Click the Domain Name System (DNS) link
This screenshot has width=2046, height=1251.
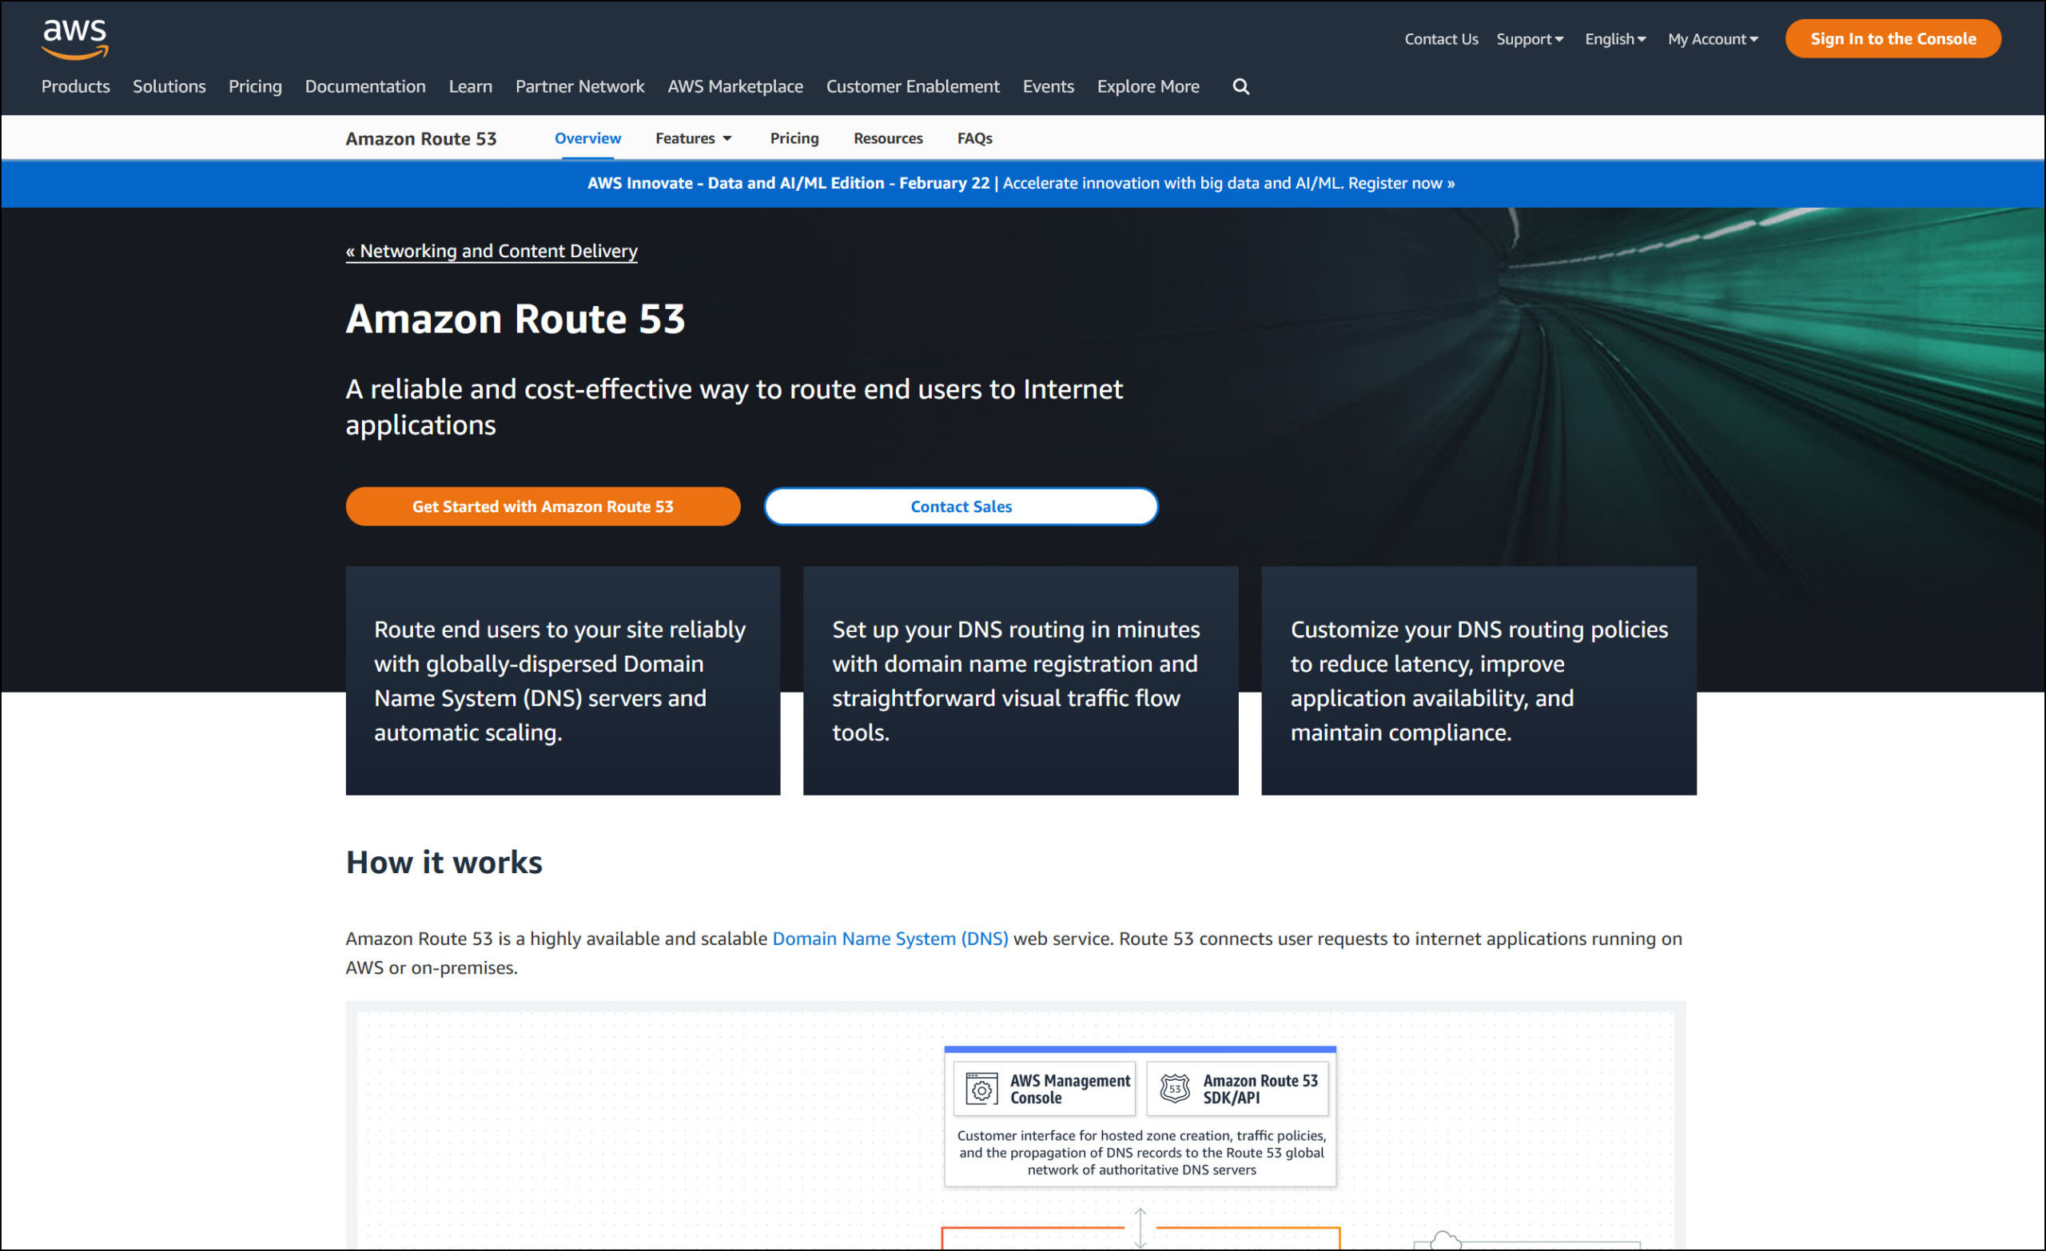pos(890,939)
